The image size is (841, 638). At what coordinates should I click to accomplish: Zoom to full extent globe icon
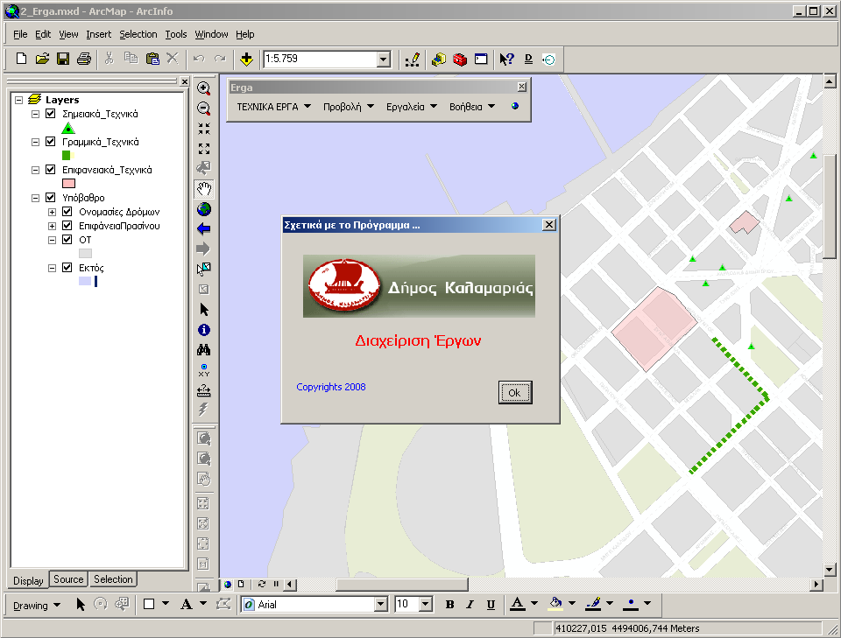tap(204, 209)
